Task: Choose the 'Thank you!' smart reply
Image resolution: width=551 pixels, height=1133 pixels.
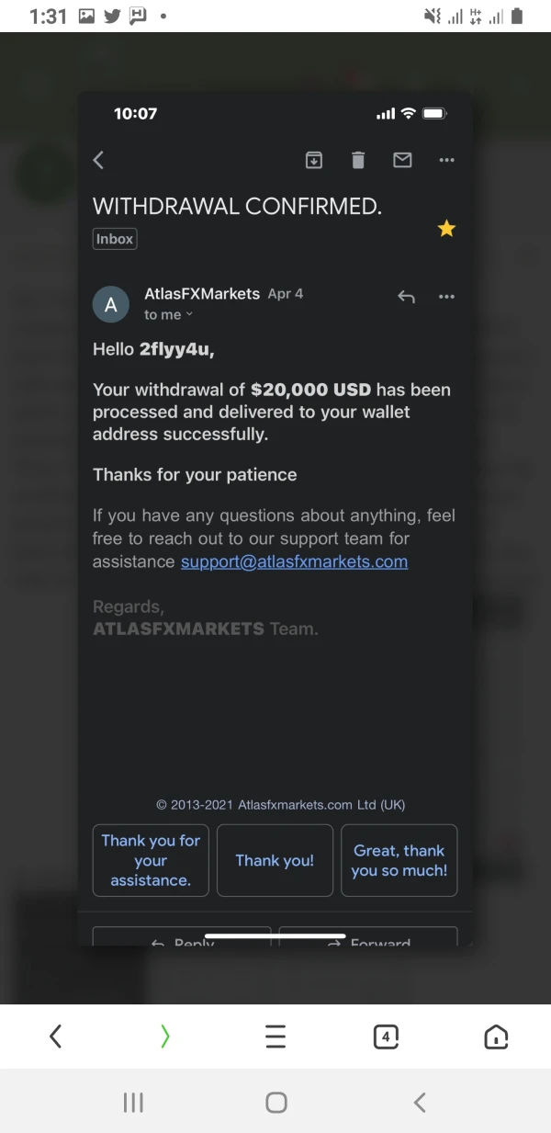Action: click(275, 860)
